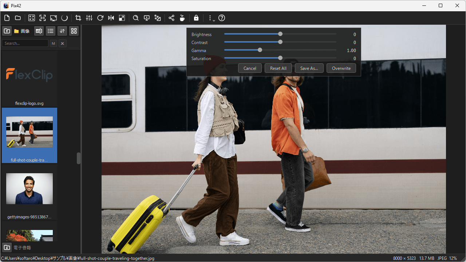Click the Search input field
466x262 pixels.
25,43
